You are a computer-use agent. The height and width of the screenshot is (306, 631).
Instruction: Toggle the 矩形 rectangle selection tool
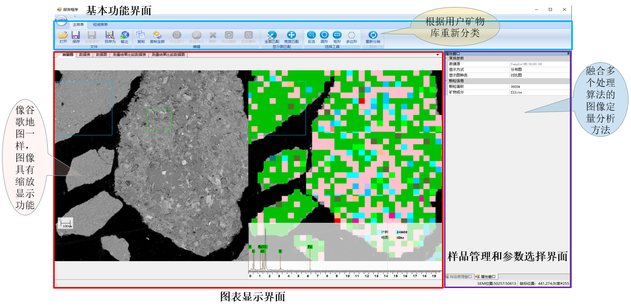pos(337,35)
